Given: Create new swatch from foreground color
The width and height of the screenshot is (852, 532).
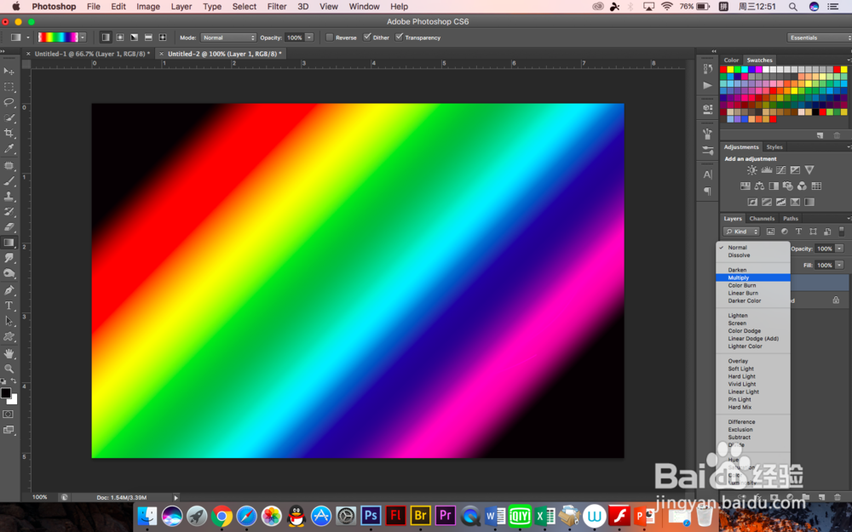Looking at the screenshot, I should pos(820,135).
